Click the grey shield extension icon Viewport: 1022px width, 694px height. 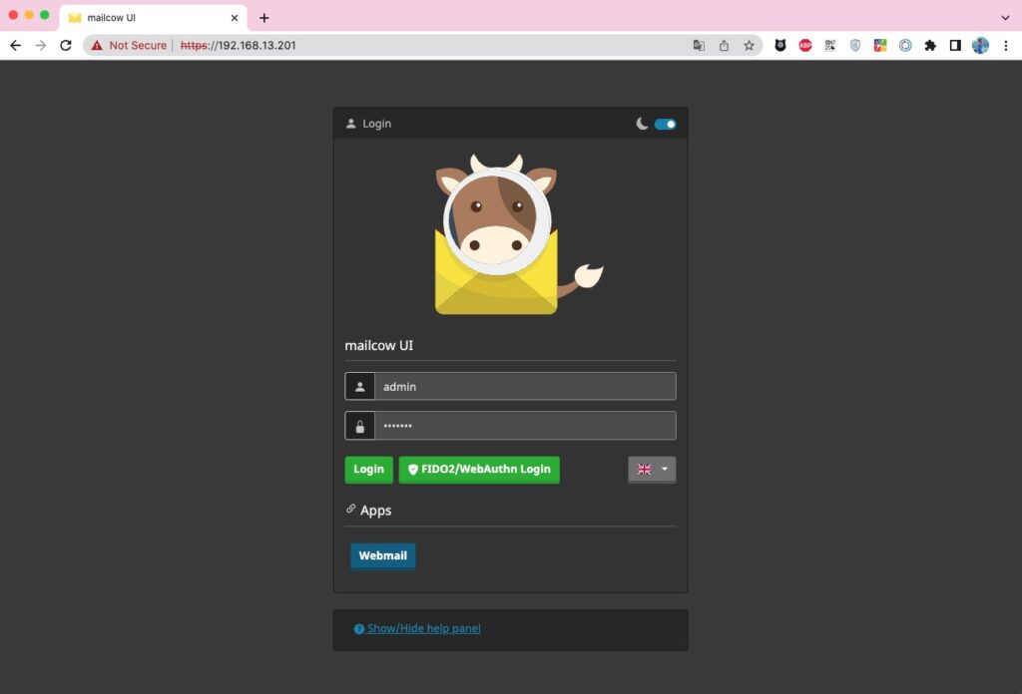855,46
